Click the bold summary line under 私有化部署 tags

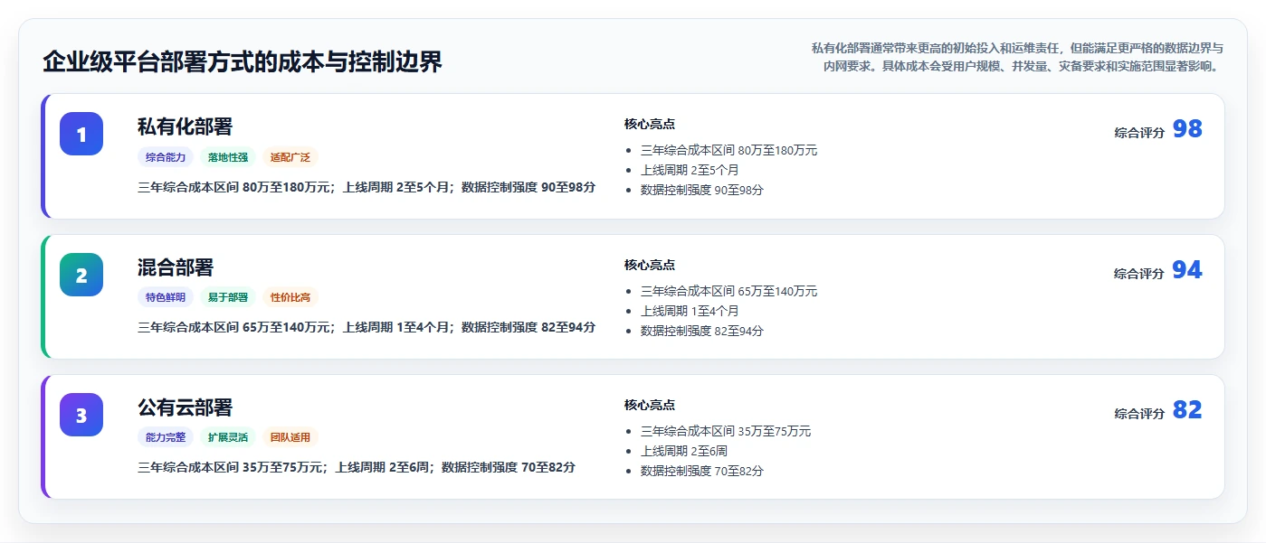(x=366, y=188)
